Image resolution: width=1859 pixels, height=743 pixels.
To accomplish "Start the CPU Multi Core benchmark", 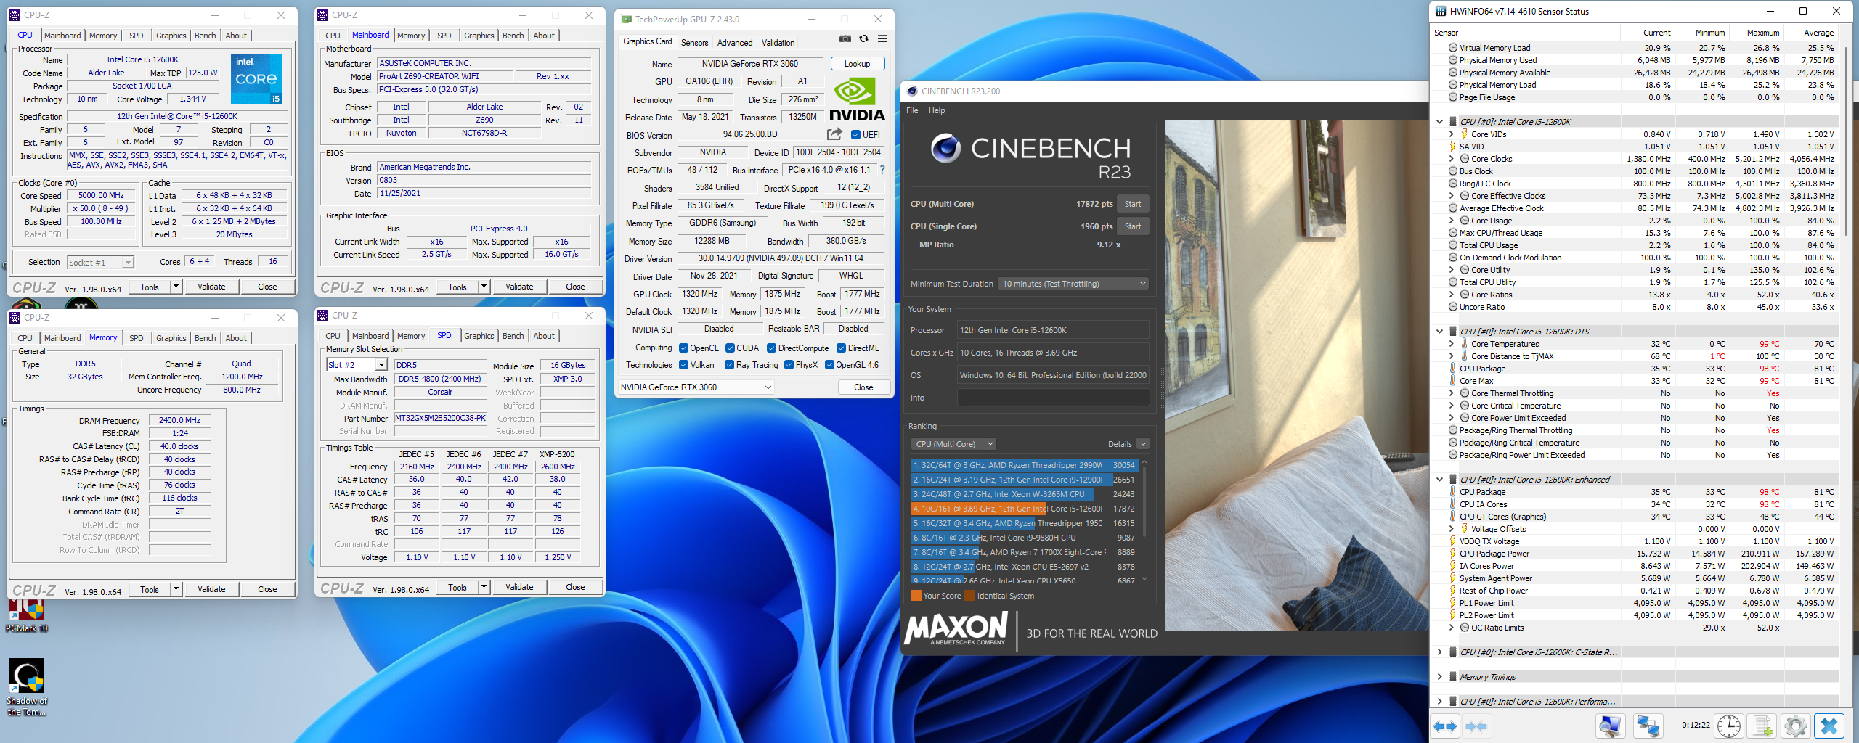I will tap(1132, 204).
